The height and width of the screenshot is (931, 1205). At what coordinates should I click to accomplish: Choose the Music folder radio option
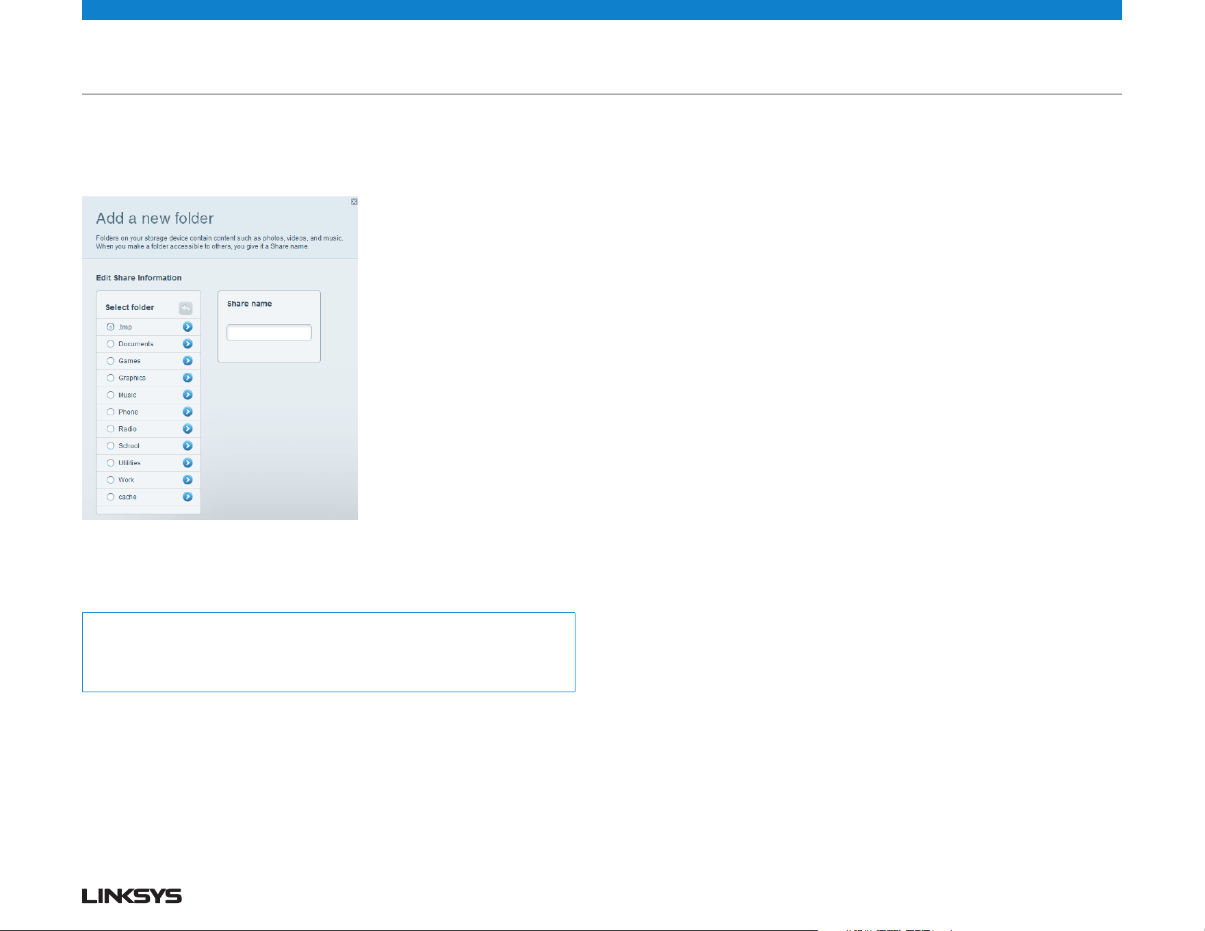coord(110,395)
